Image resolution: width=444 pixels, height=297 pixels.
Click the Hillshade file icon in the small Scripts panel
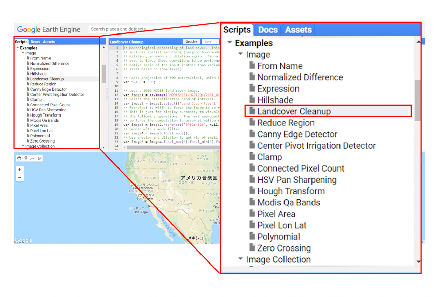tap(28, 73)
